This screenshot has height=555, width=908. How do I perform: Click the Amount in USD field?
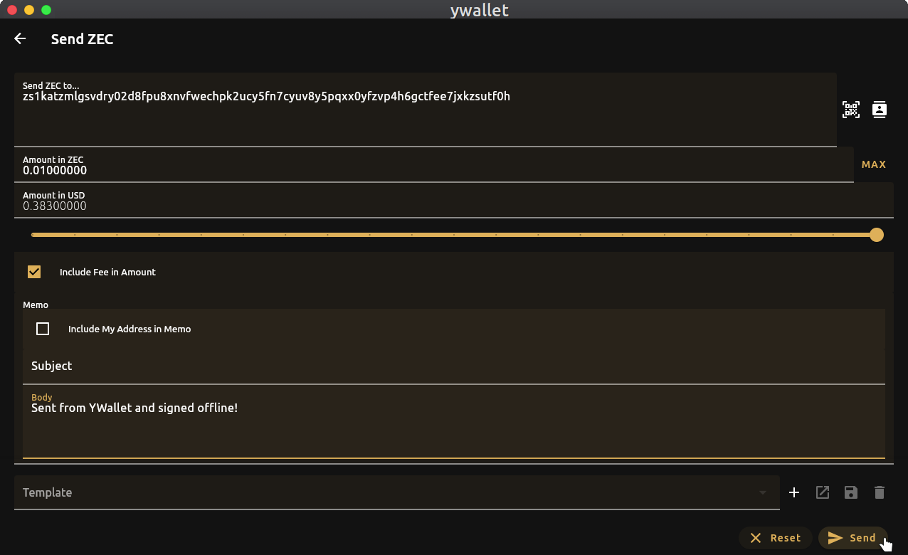pyautogui.click(x=454, y=200)
